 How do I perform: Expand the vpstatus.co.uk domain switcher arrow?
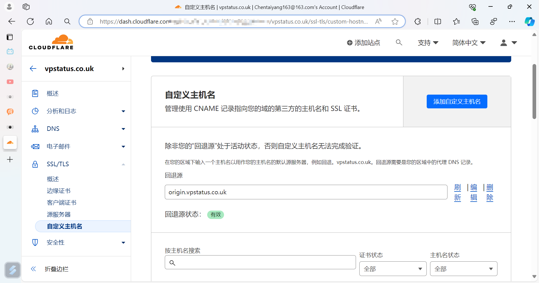[123, 69]
